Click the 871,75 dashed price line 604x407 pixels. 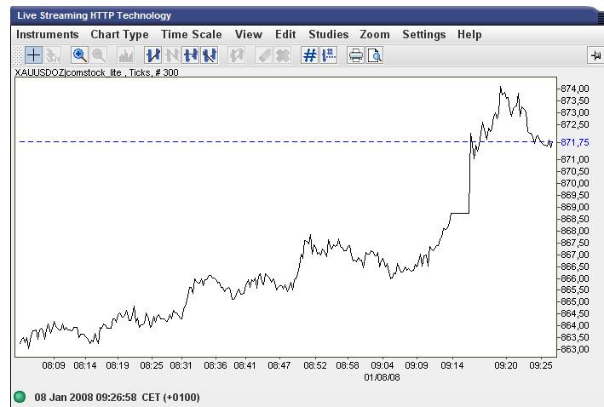(x=286, y=141)
